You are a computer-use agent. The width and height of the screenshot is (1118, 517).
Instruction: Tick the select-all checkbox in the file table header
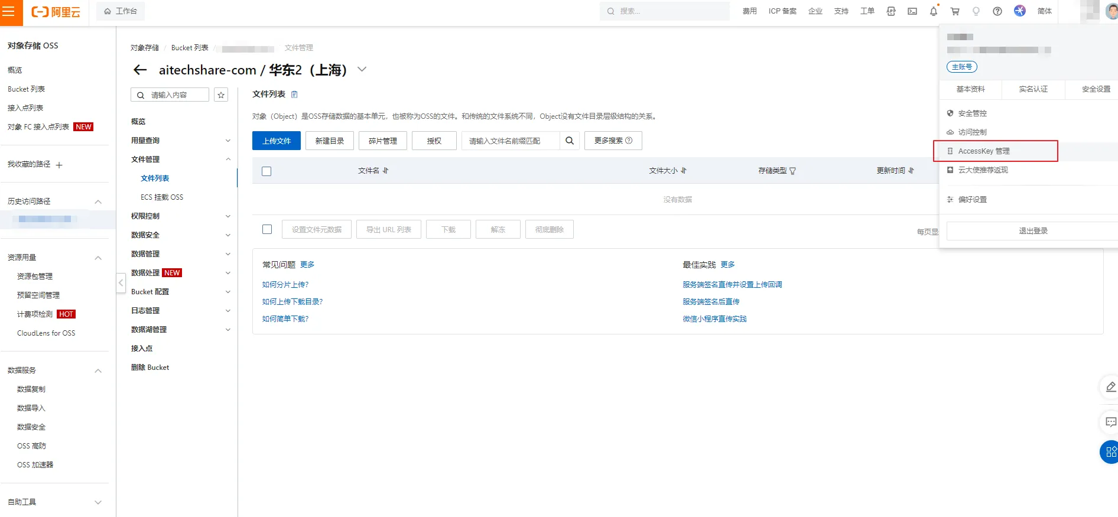click(x=266, y=171)
